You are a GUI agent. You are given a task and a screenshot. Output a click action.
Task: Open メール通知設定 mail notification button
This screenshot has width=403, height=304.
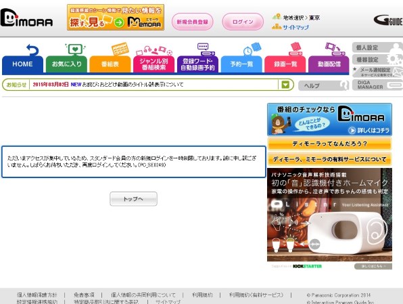point(377,72)
